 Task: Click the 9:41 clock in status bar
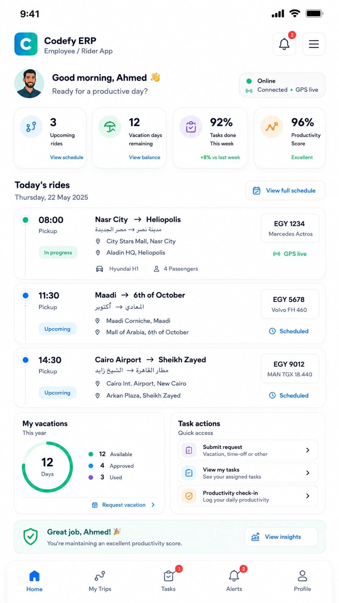(x=30, y=14)
